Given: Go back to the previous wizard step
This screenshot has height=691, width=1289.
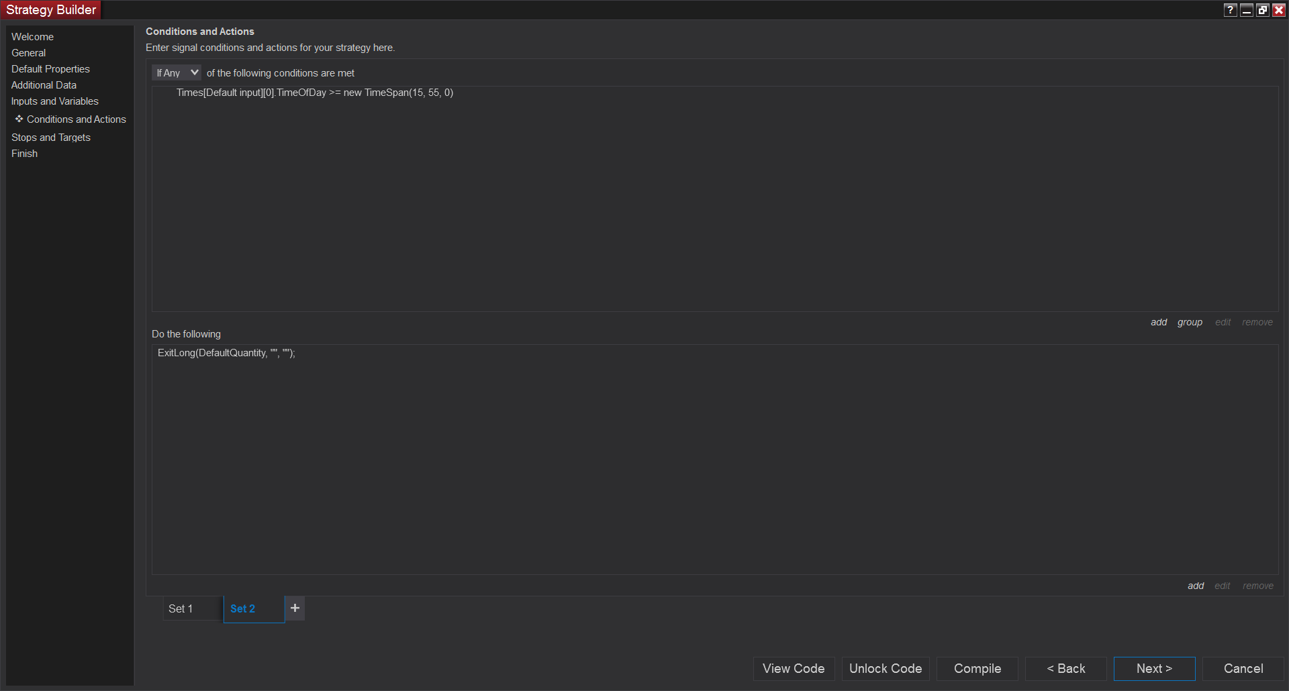Looking at the screenshot, I should pyautogui.click(x=1065, y=668).
